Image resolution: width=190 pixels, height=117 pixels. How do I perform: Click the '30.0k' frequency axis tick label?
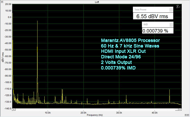(x=119, y=113)
